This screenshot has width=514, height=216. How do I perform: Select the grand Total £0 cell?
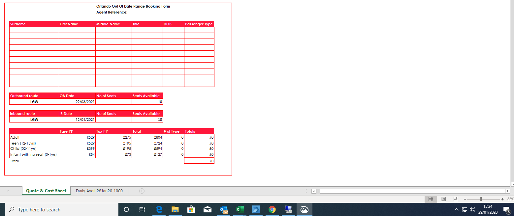(199, 161)
